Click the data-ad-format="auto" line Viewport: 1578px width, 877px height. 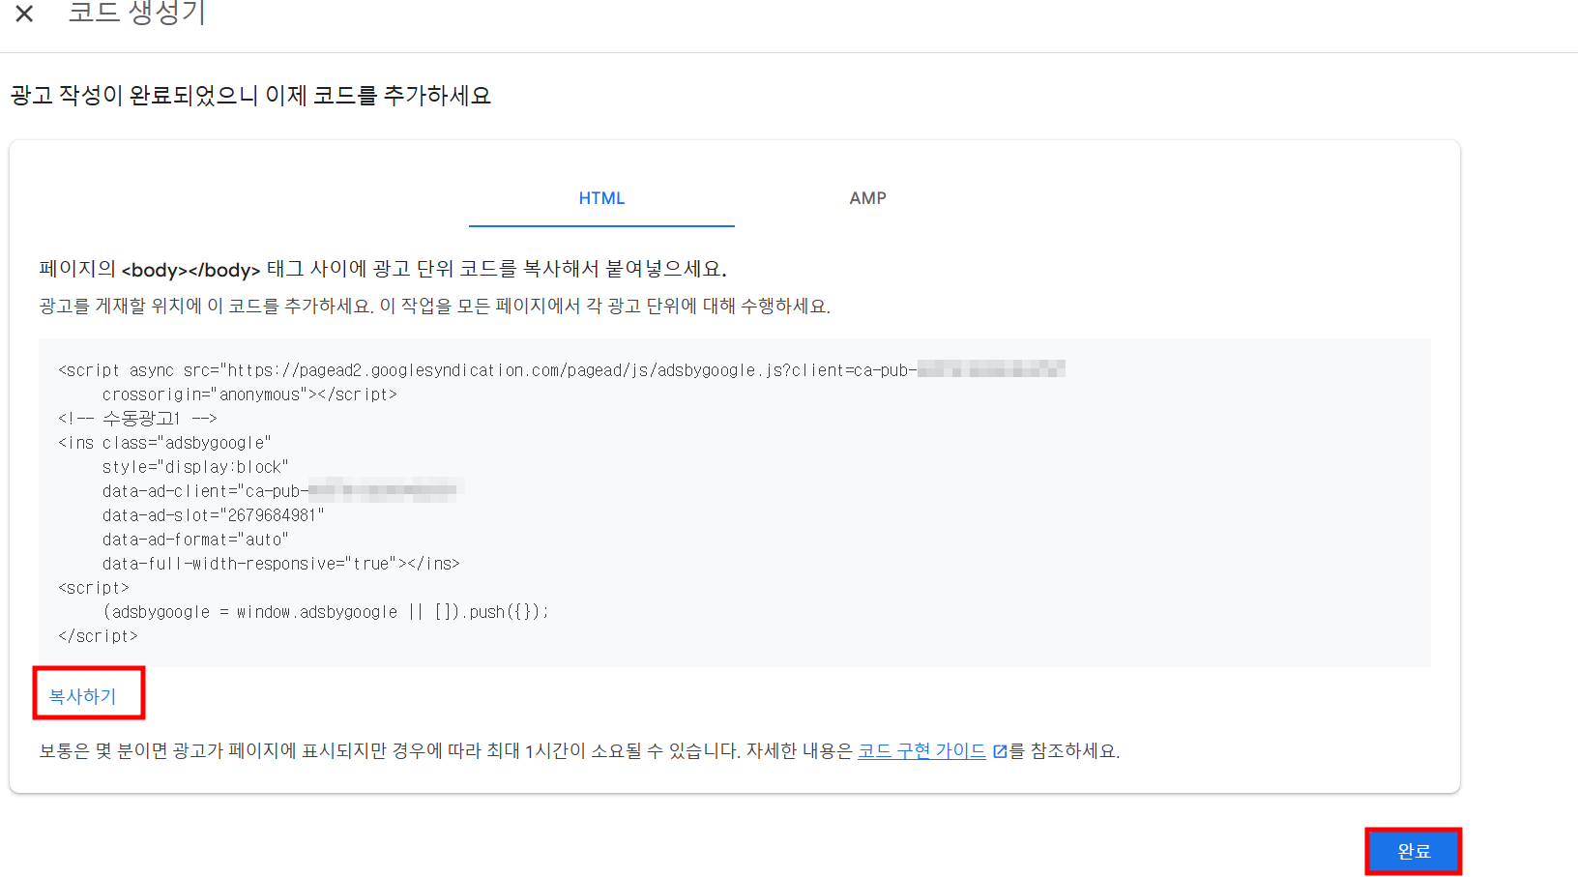[195, 540]
